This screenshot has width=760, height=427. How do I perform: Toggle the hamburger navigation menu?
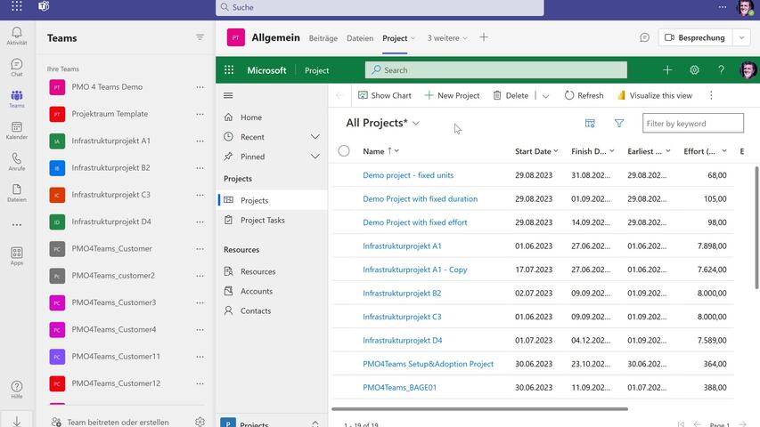(228, 95)
